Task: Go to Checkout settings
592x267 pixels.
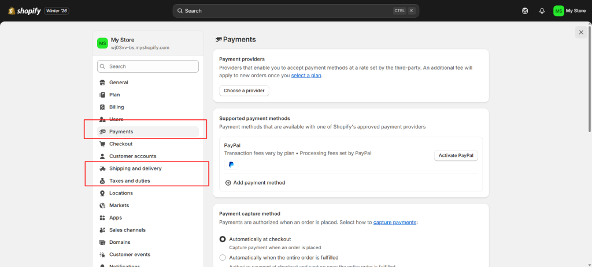Action: (x=147, y=144)
